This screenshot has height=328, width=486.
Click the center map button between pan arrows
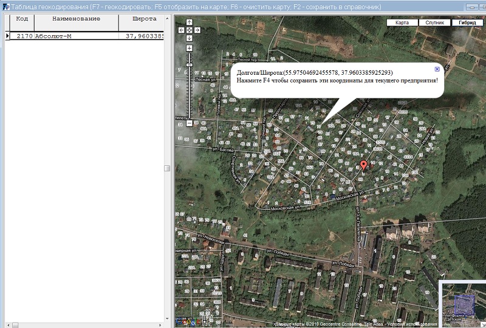190,29
